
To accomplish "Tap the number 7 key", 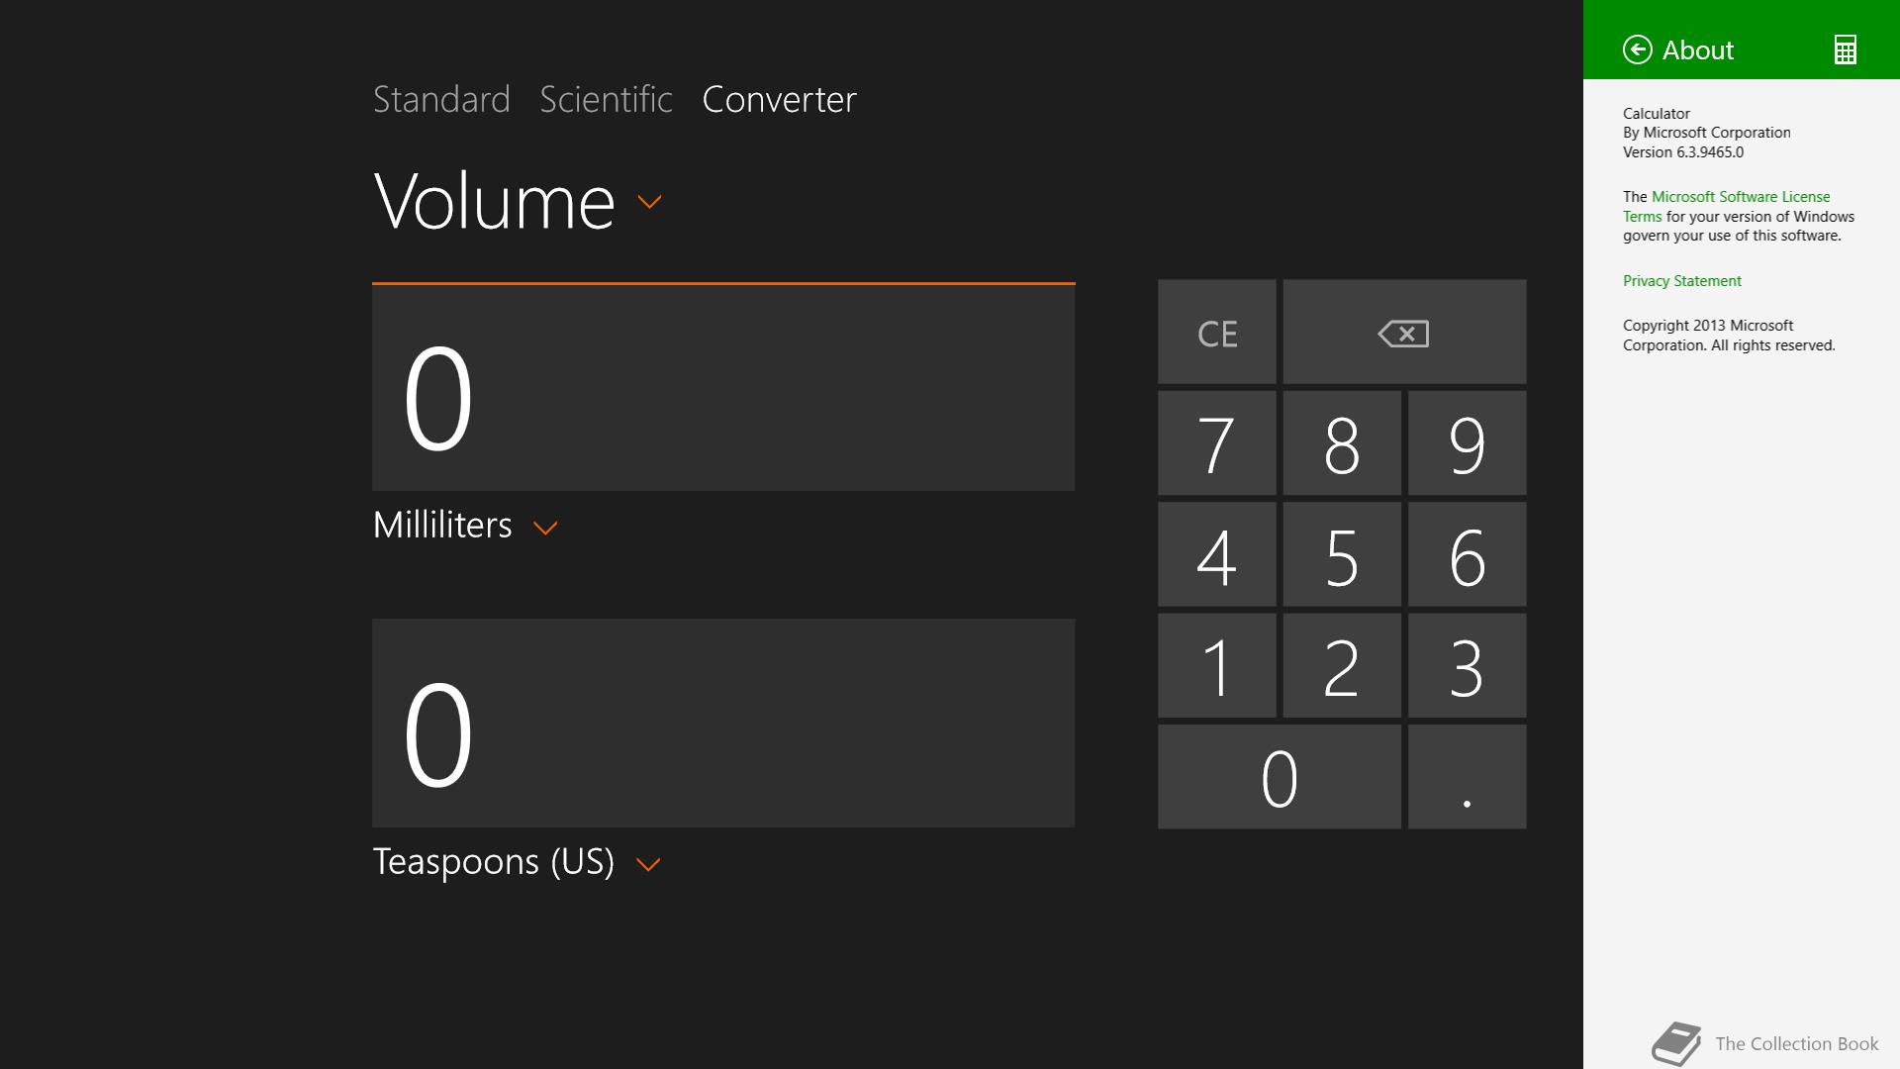I will click(1217, 442).
